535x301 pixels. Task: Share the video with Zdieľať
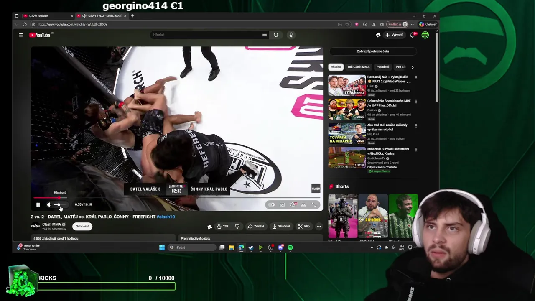[x=256, y=227]
